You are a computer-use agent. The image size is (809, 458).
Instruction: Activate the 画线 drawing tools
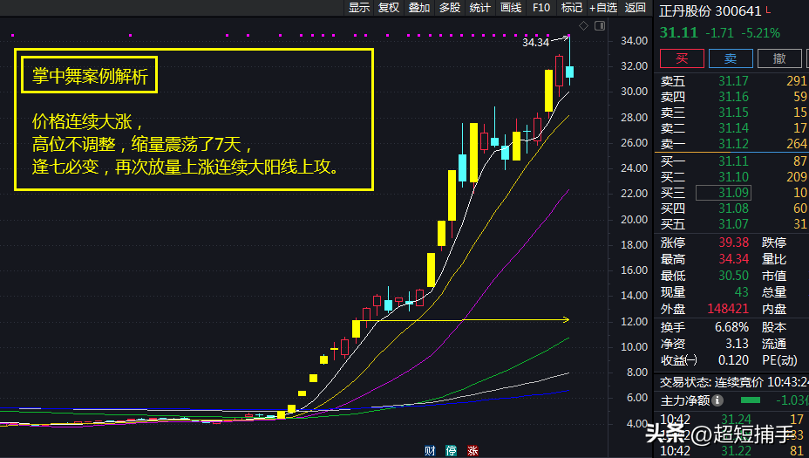(x=510, y=8)
